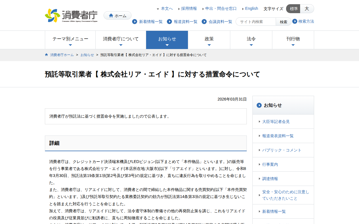Viewport: 359px width, 224px height.
Task: Expand the 法令 menu
Action: click(x=251, y=40)
